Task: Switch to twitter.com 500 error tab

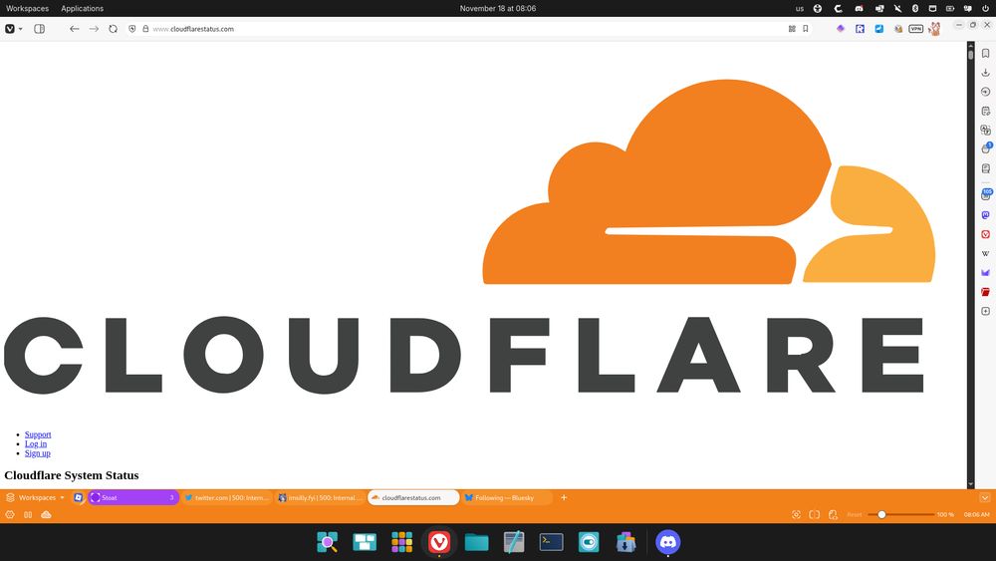Action: [x=227, y=497]
